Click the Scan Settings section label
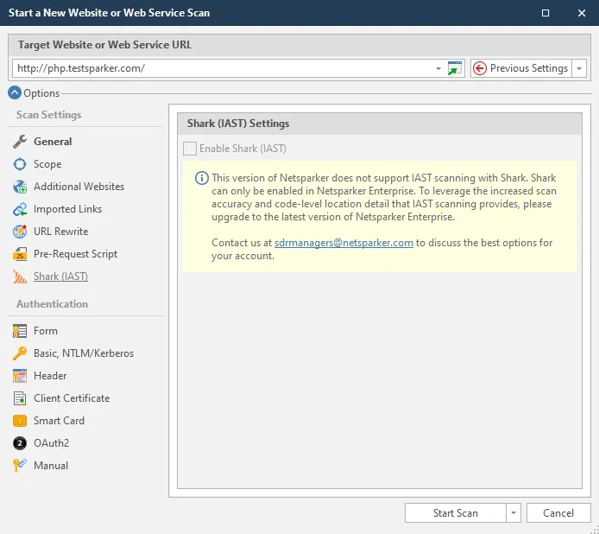This screenshot has height=534, width=599. (x=49, y=115)
